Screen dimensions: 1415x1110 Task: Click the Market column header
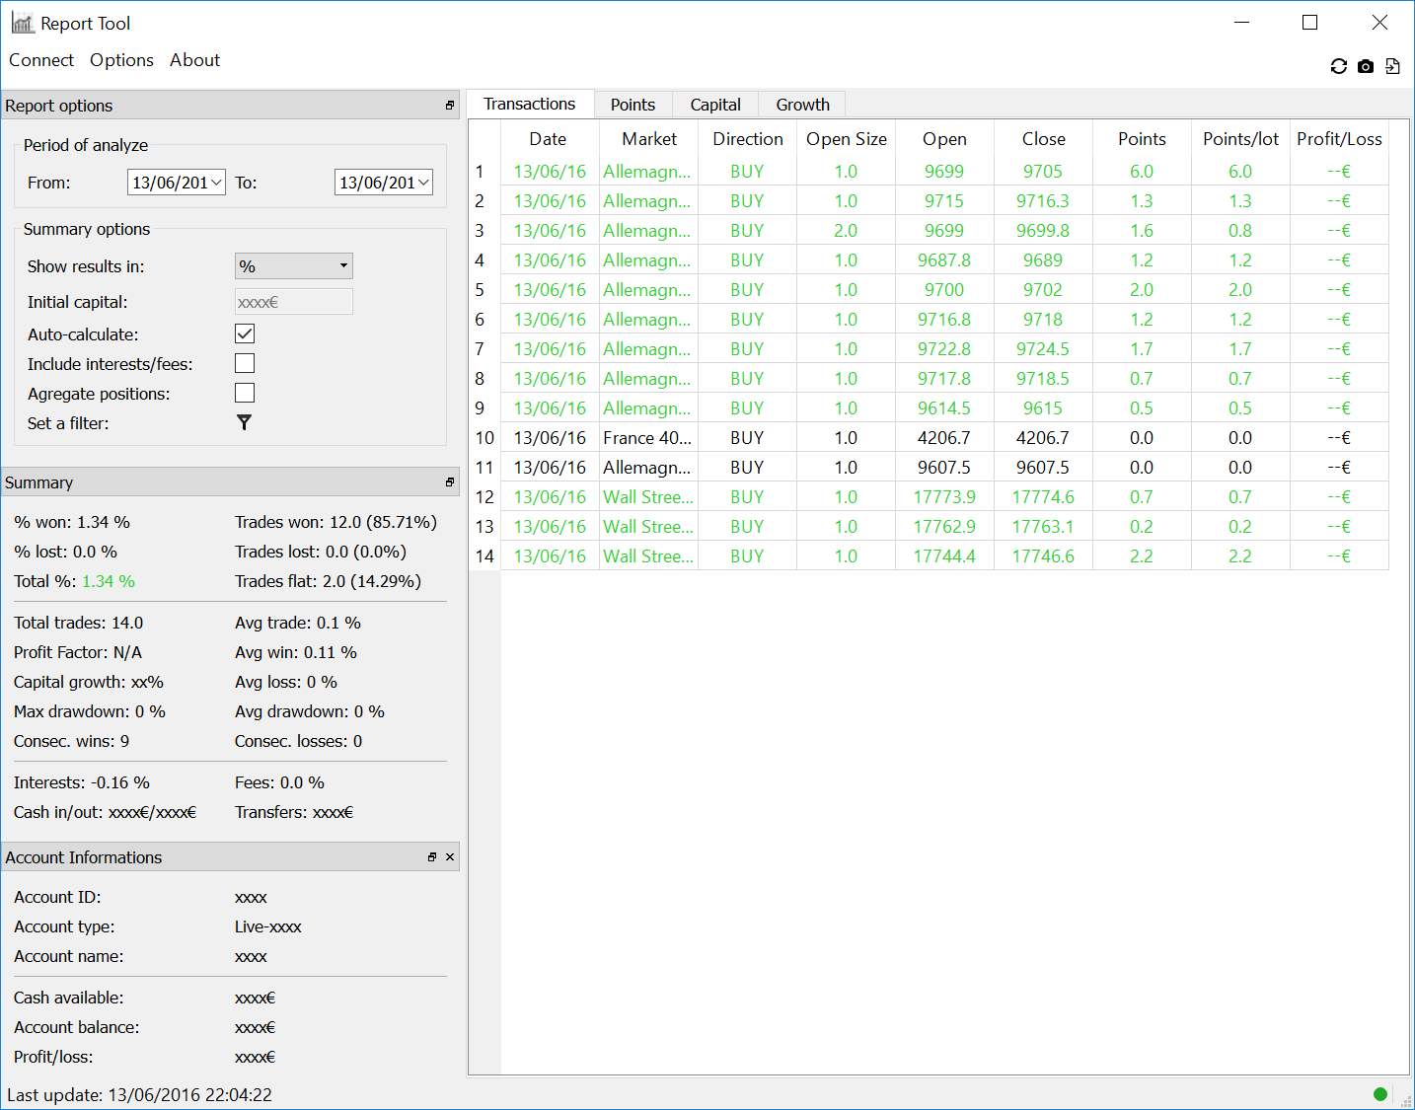coord(649,139)
